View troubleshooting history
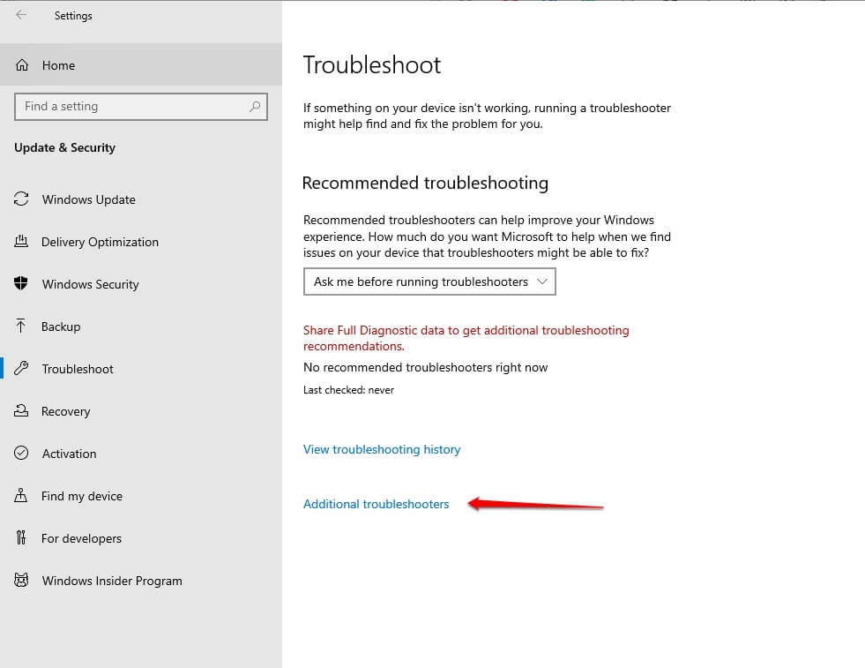 382,449
